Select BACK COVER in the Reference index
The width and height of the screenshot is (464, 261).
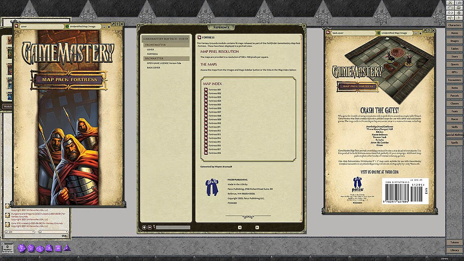coord(153,67)
